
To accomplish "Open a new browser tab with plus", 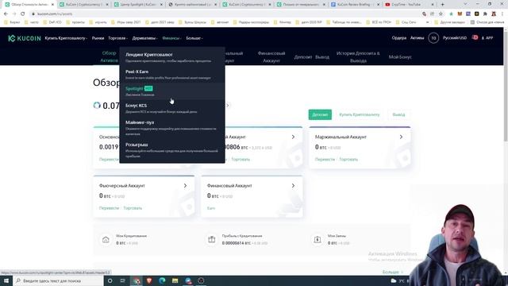I will (443, 5).
